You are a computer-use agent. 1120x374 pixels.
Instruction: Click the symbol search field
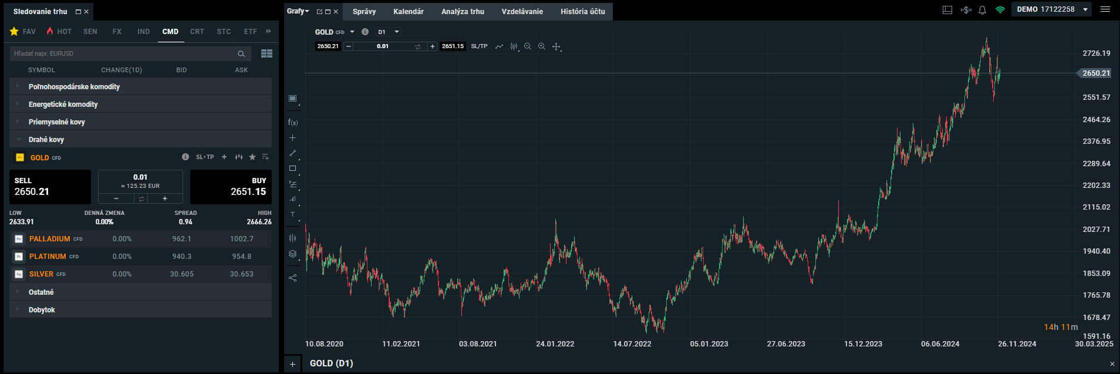[123, 53]
